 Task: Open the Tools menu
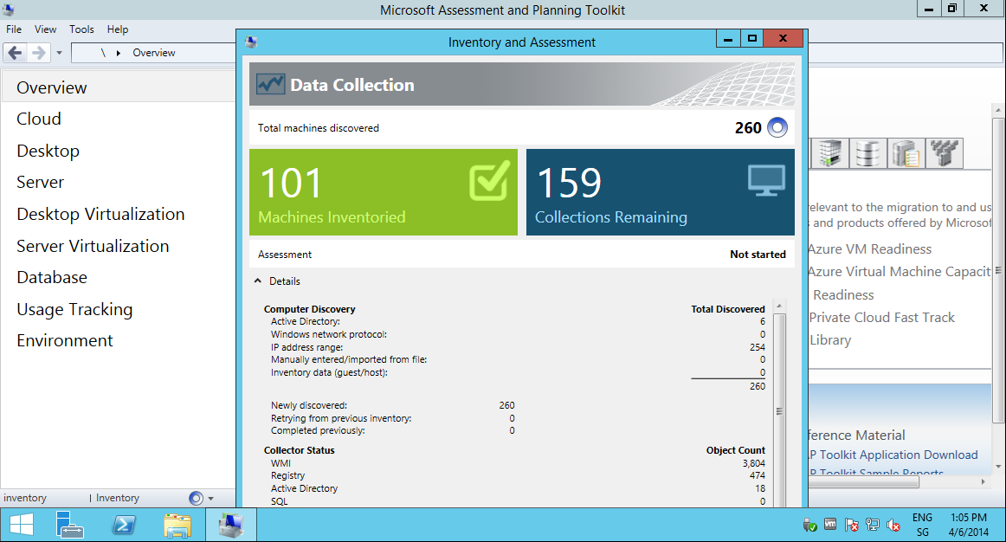click(x=81, y=29)
